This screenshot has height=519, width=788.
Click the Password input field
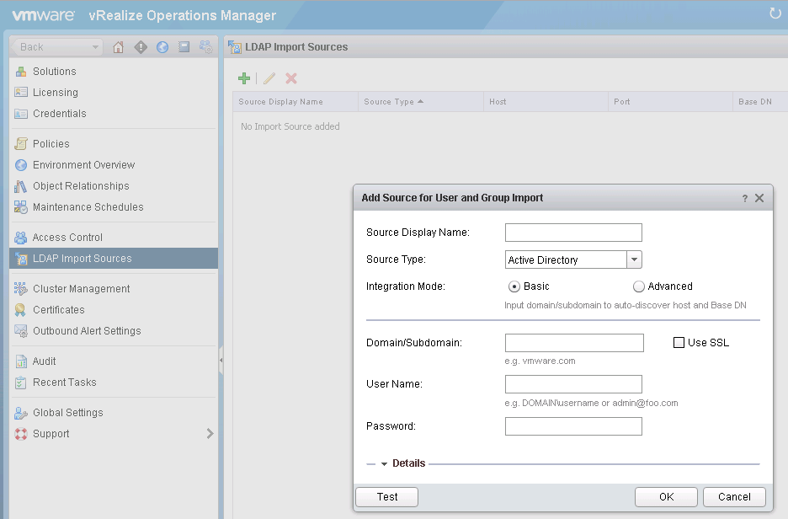pos(573,426)
